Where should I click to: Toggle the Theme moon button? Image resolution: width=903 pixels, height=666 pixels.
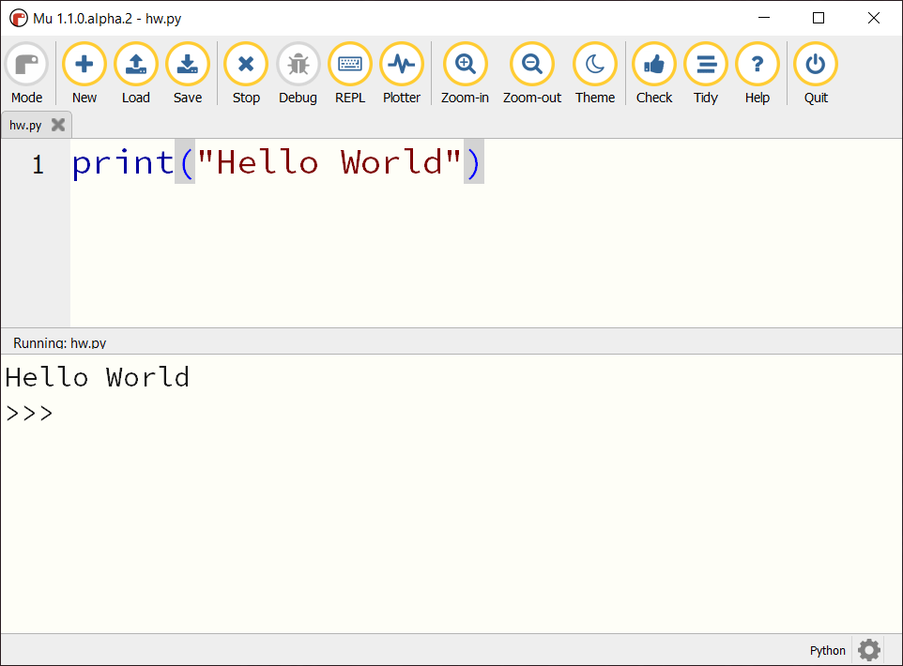coord(595,73)
